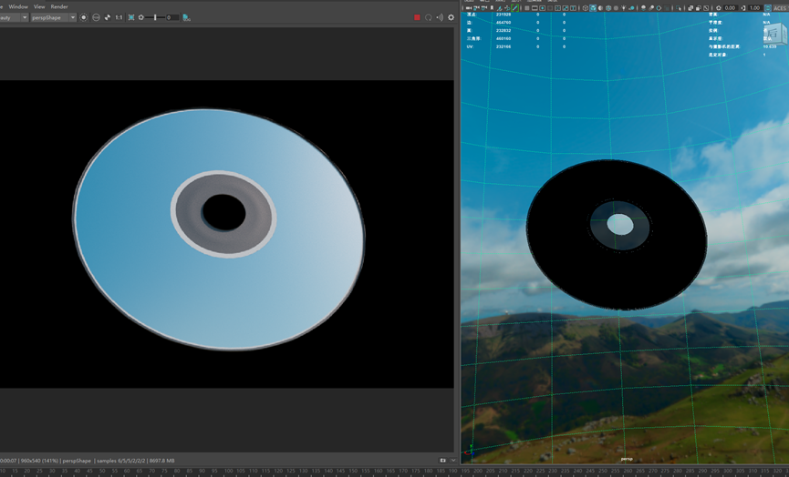Click the viewport gamma icon
789x477 pixels.
[743, 8]
